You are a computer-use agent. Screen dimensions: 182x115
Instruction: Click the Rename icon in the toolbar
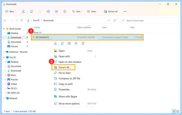click(48, 11)
